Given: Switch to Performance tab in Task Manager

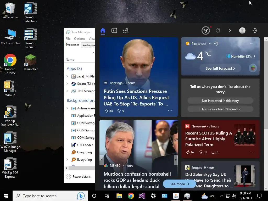Looking at the screenshot, I should [88, 45].
